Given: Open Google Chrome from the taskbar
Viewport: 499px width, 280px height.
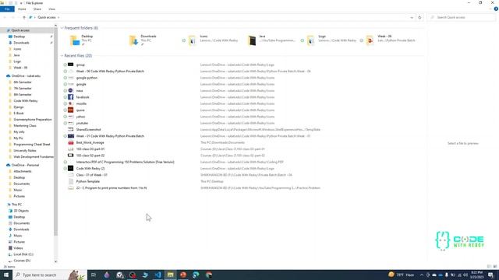Looking at the screenshot, I should 209,275.
